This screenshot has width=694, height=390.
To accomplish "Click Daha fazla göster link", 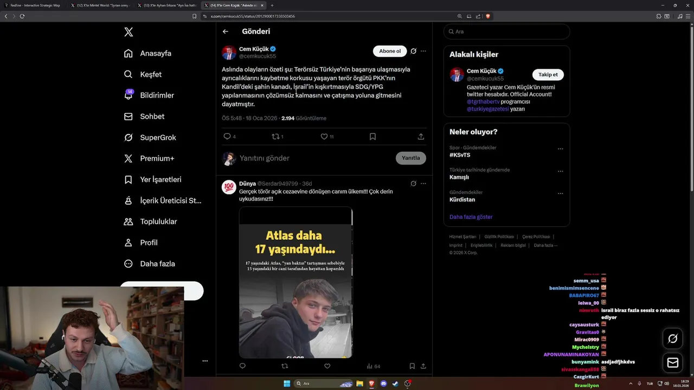I will click(x=471, y=217).
